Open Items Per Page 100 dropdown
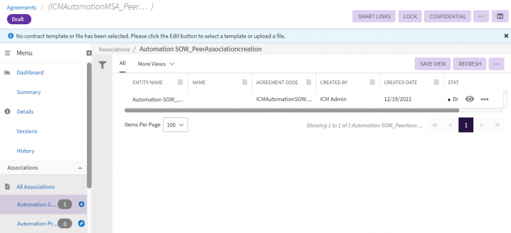Screen dimensions: 511x233 click(x=175, y=125)
